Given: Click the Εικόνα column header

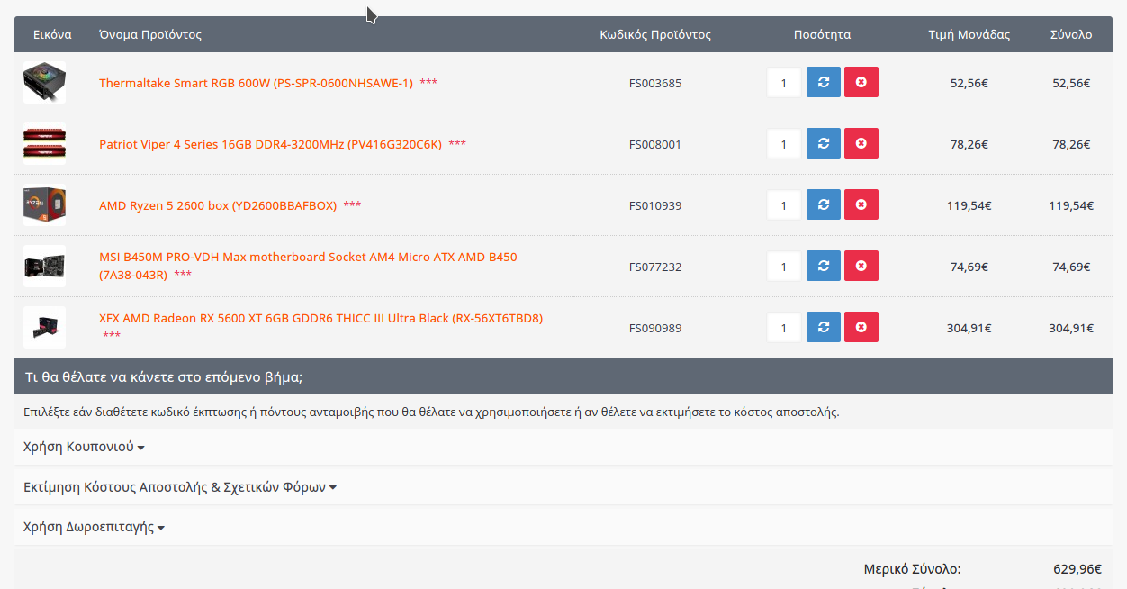Looking at the screenshot, I should click(52, 34).
